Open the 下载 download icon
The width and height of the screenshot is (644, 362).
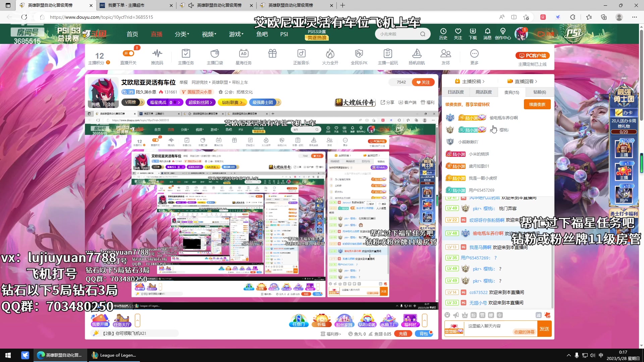point(473,34)
